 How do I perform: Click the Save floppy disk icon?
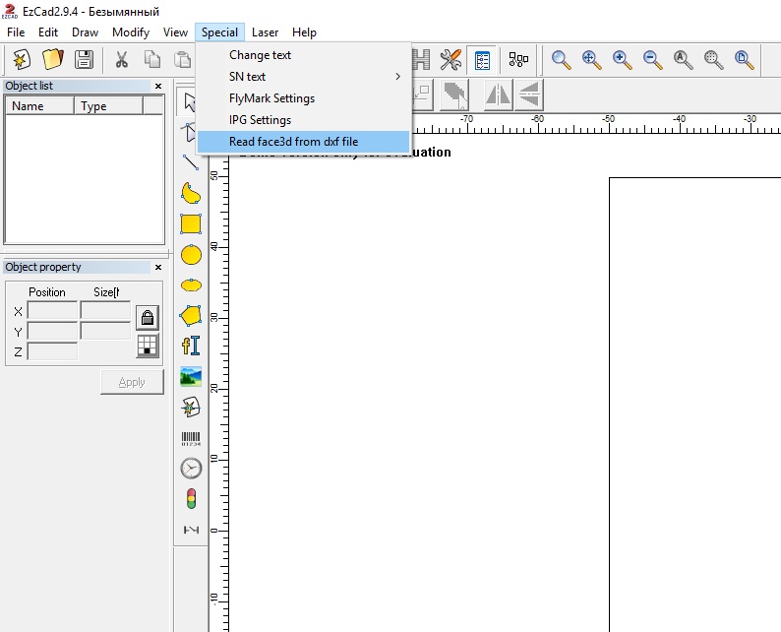85,60
